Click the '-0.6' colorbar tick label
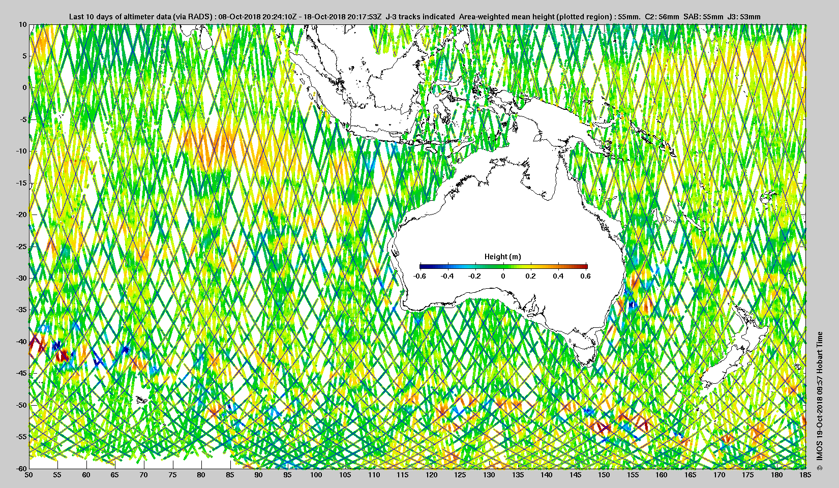Screen dimensions: 839x488 point(420,276)
